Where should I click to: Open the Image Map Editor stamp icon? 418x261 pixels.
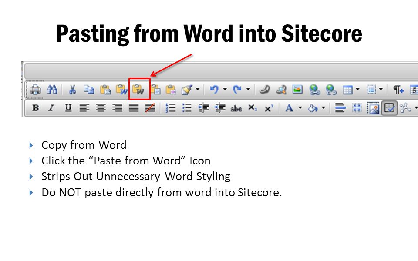(373, 108)
